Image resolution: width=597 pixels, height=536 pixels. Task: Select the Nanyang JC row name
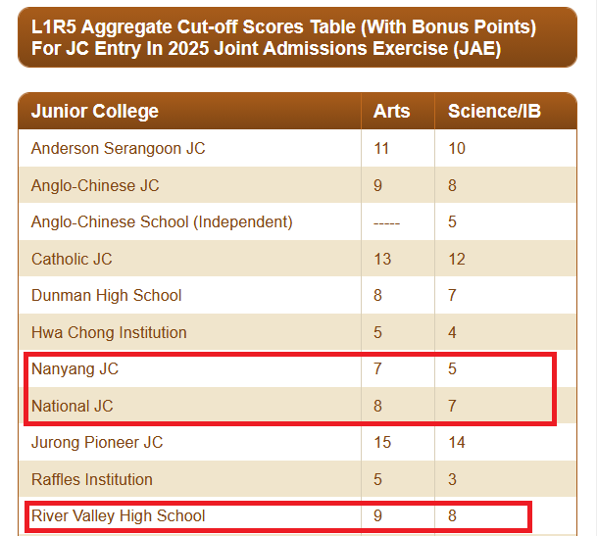point(75,369)
